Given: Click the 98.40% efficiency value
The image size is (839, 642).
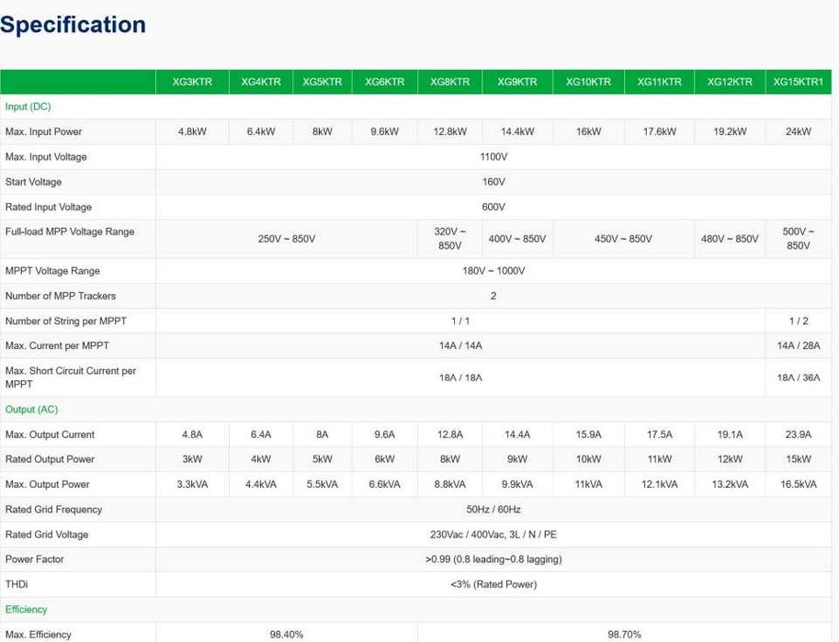Looking at the screenshot, I should pos(287,635).
